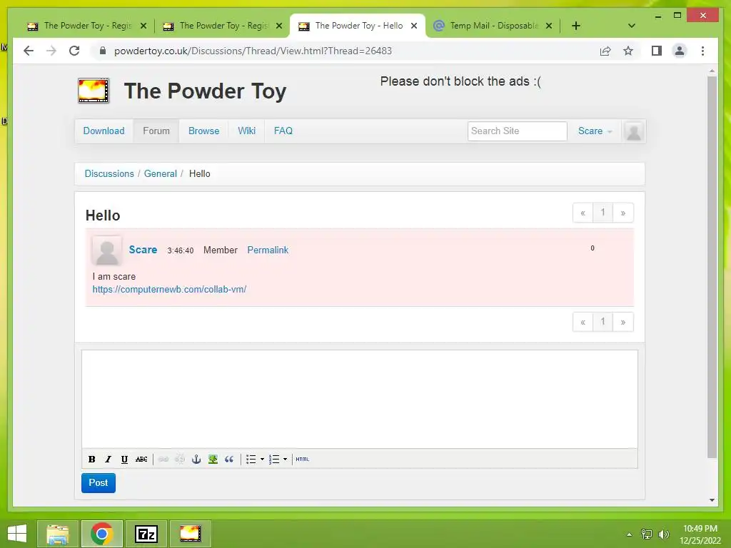
Task: Open the Chrome profile menu
Action: pos(680,51)
